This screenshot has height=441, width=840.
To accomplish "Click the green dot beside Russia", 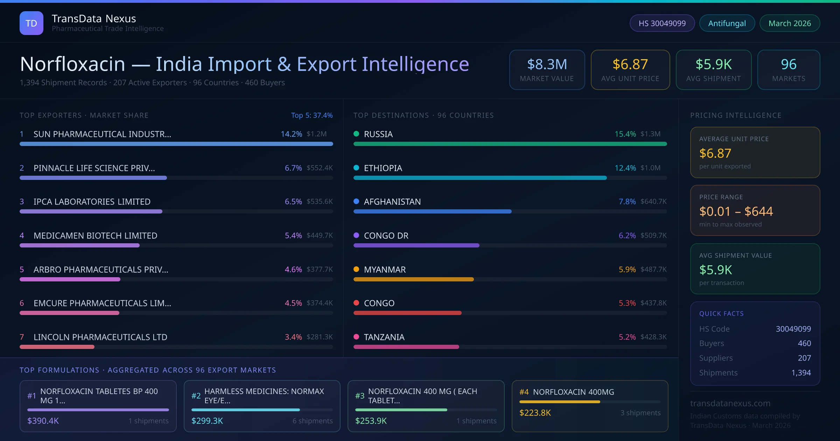I will 356,134.
